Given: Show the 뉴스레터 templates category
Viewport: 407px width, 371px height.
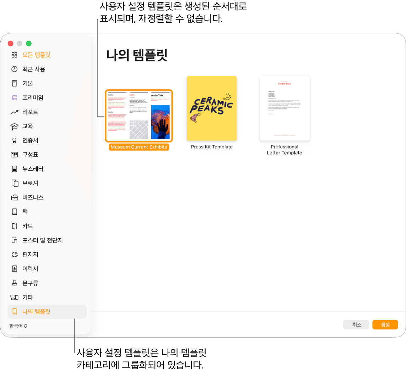Looking at the screenshot, I should point(33,169).
